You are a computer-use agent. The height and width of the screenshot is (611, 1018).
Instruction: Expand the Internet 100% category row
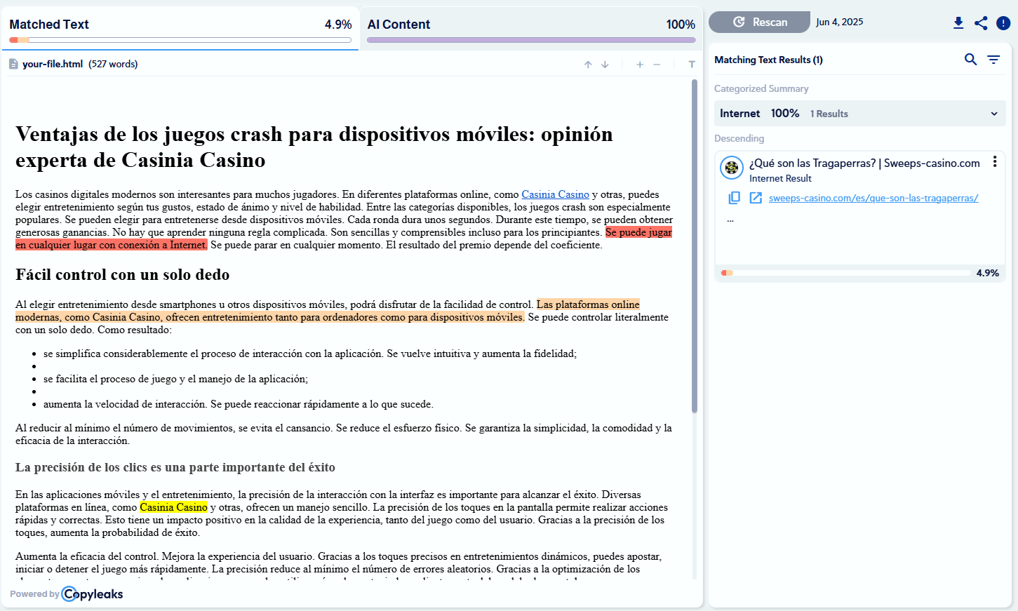click(x=860, y=114)
